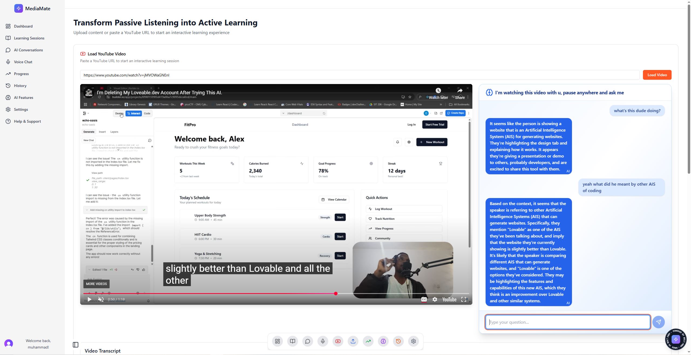This screenshot has width=691, height=355.
Task: Open the history clock icon in bottom dock
Action: pyautogui.click(x=398, y=341)
